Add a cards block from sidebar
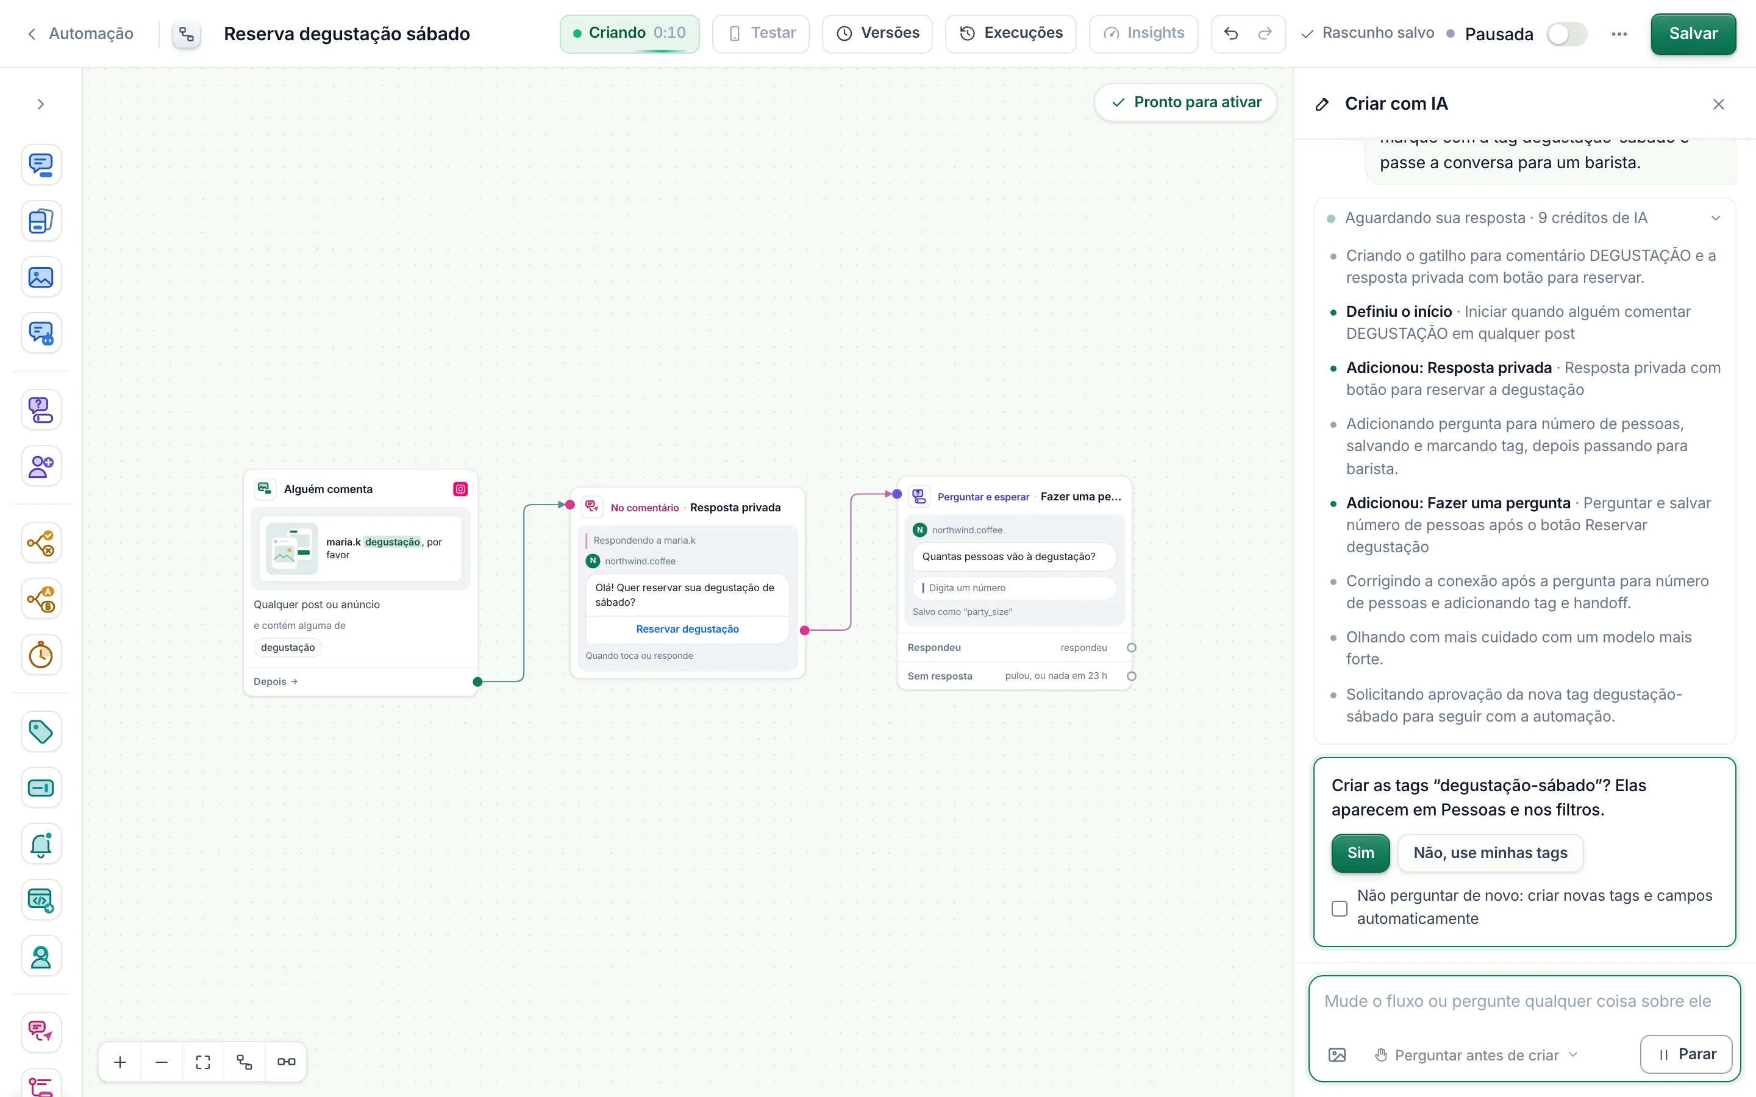Screen dimensions: 1756x1097 41,221
